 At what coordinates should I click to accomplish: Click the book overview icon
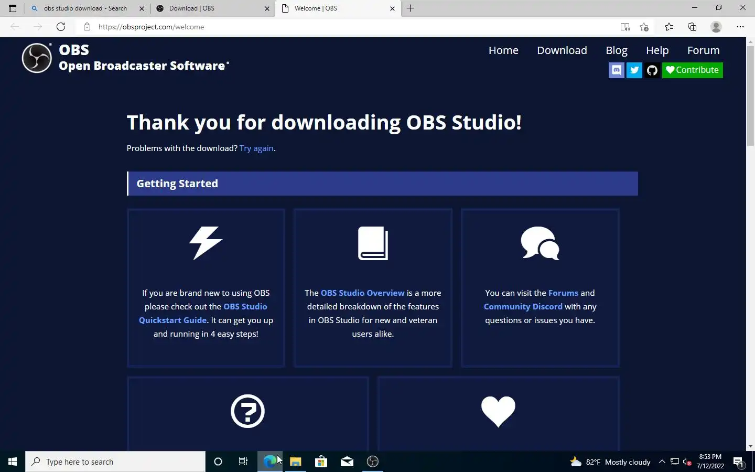point(373,243)
